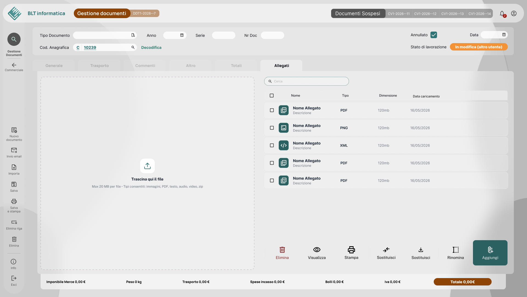Open suspended document CV1-2026--11

(x=399, y=13)
